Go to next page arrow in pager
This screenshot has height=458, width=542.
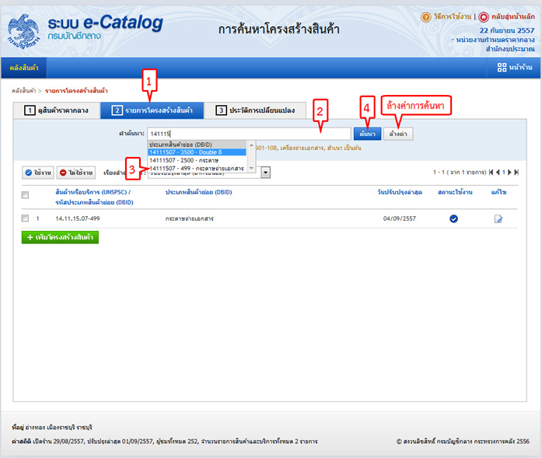[509, 172]
